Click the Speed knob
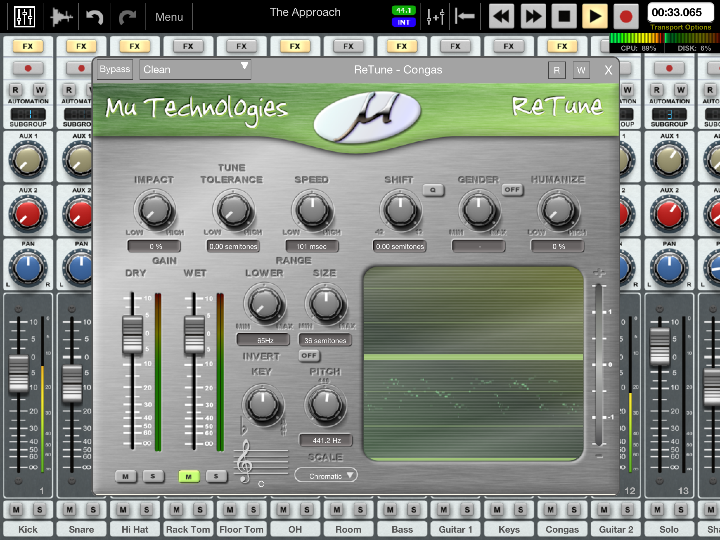This screenshot has width=720, height=540. click(313, 210)
